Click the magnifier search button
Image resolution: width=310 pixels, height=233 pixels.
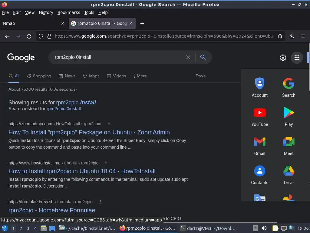pyautogui.click(x=203, y=57)
